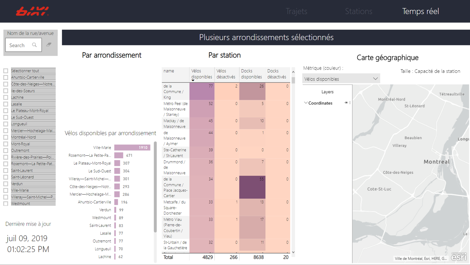Click the esri logo on the map
470x265 pixels.
[x=459, y=257]
